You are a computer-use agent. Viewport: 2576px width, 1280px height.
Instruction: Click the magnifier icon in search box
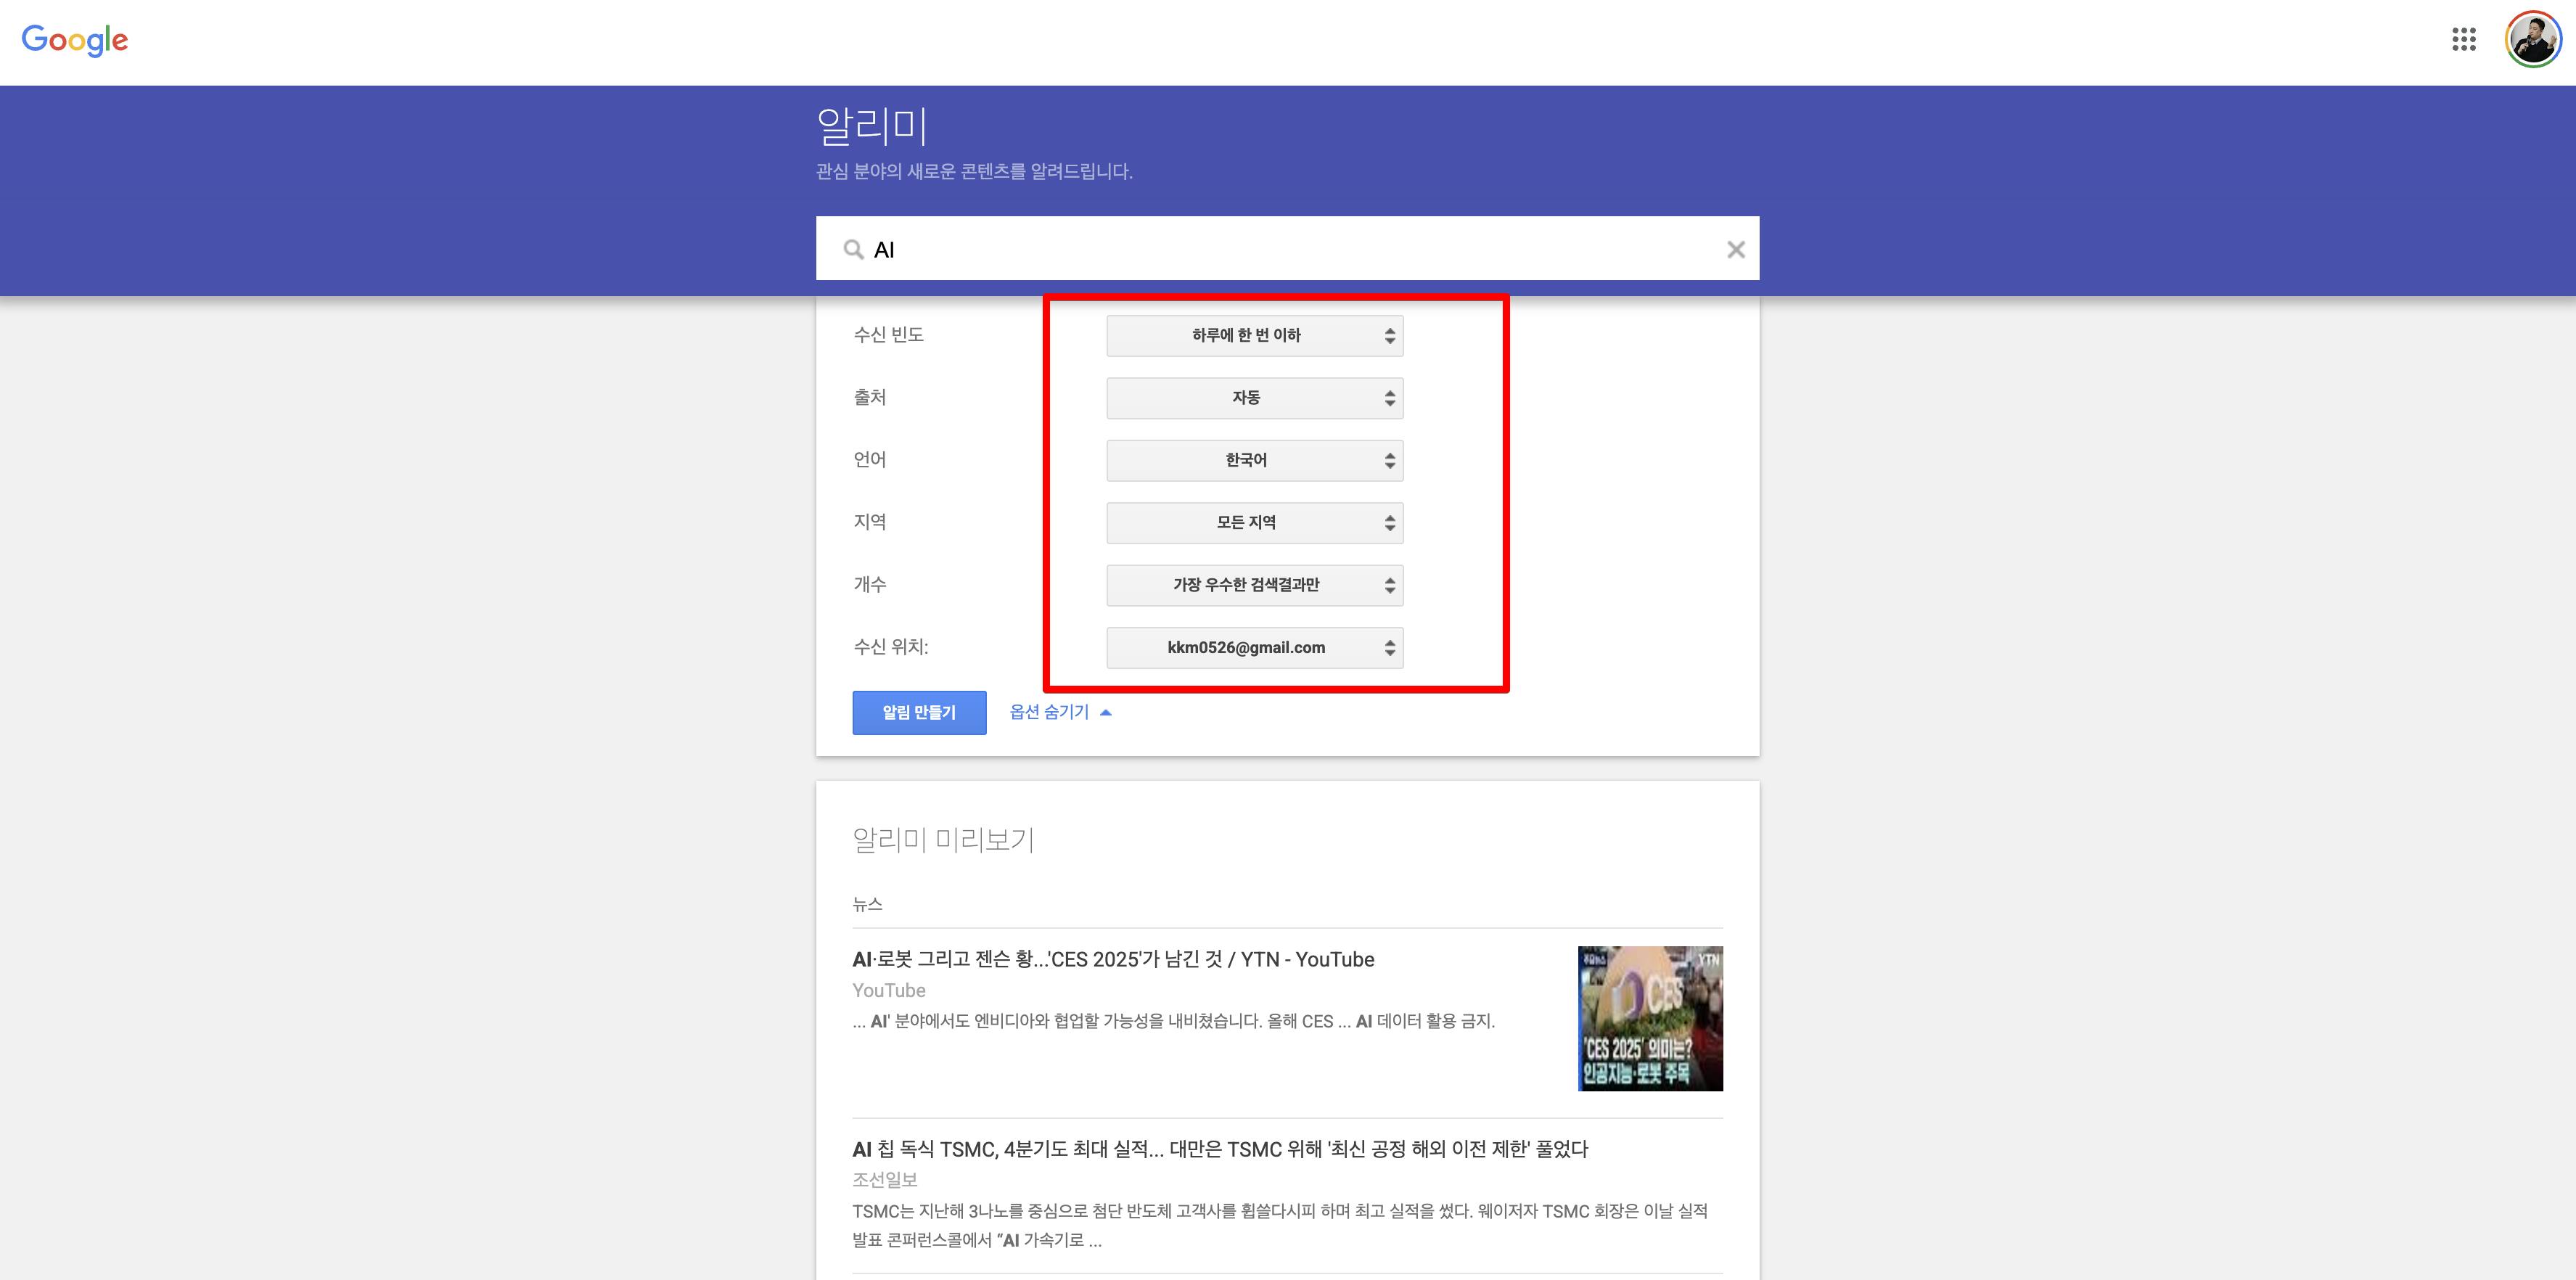(x=853, y=249)
